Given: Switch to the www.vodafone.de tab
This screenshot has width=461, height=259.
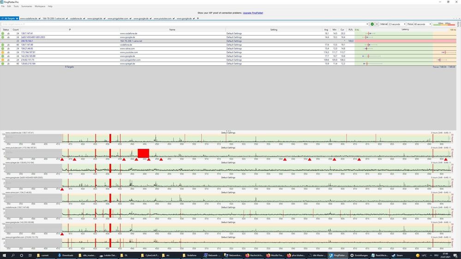Looking at the screenshot, I should 29,18.
